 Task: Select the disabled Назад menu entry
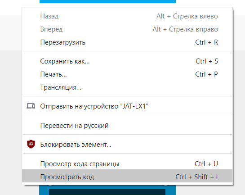[x=127, y=16]
